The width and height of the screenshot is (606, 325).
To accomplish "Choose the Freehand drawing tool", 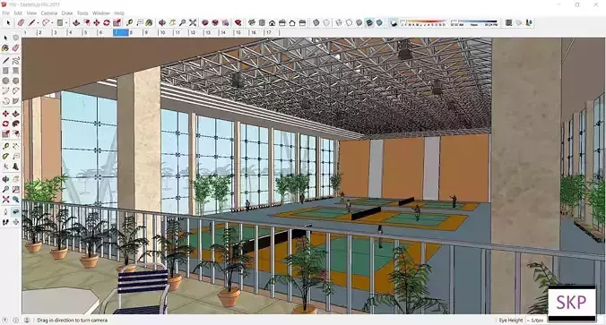I will 15,61.
